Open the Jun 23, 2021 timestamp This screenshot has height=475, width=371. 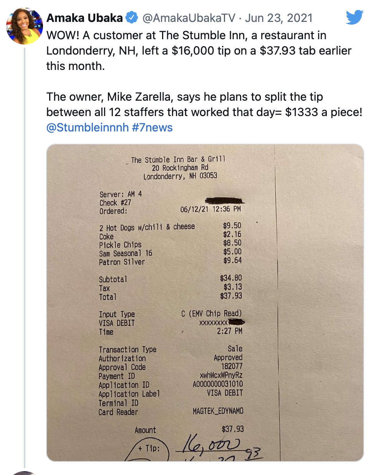coord(279,18)
